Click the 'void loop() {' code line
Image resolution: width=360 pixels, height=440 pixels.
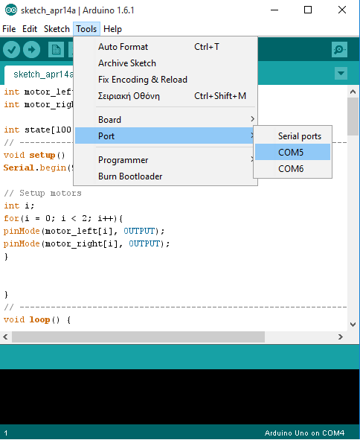[x=37, y=319]
